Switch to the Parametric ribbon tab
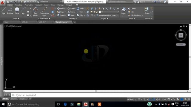Viewport: 191px width, 107px height. point(29,5)
